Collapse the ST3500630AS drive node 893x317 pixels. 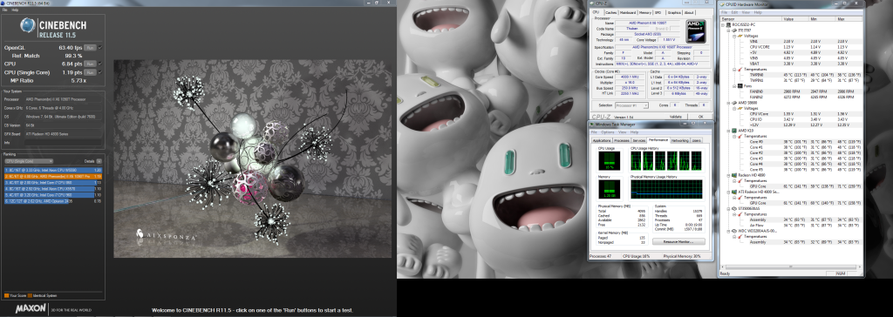coord(728,208)
